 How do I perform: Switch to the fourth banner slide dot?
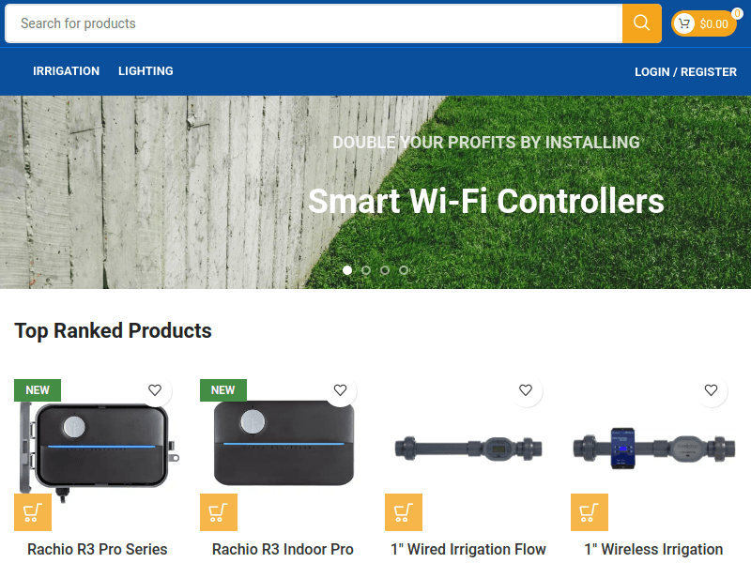point(404,270)
